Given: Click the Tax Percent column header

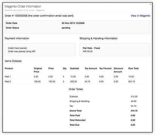Looking at the screenshot, I should pyautogui.click(x=105, y=68).
